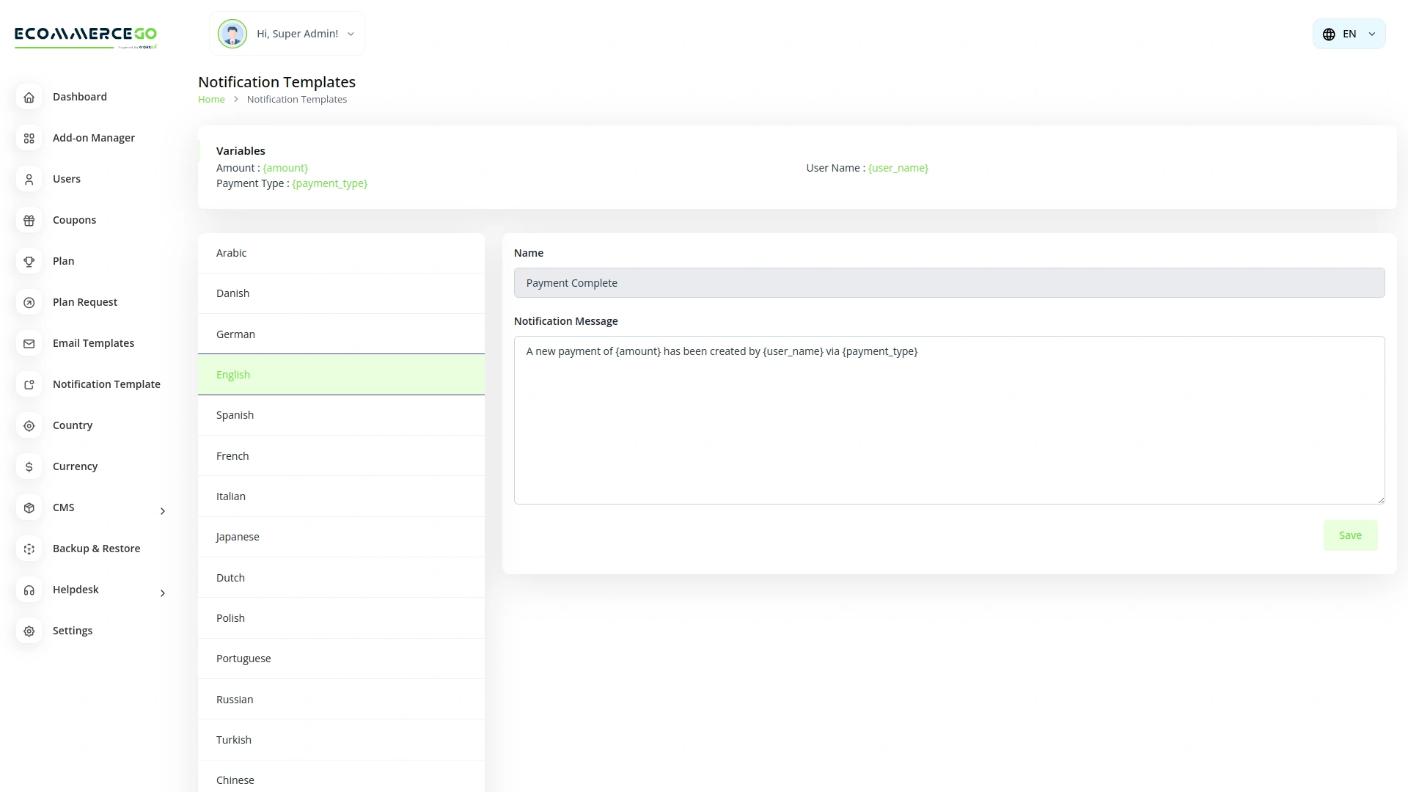Select the Plan trophy icon
The height and width of the screenshot is (792, 1408).
point(29,261)
